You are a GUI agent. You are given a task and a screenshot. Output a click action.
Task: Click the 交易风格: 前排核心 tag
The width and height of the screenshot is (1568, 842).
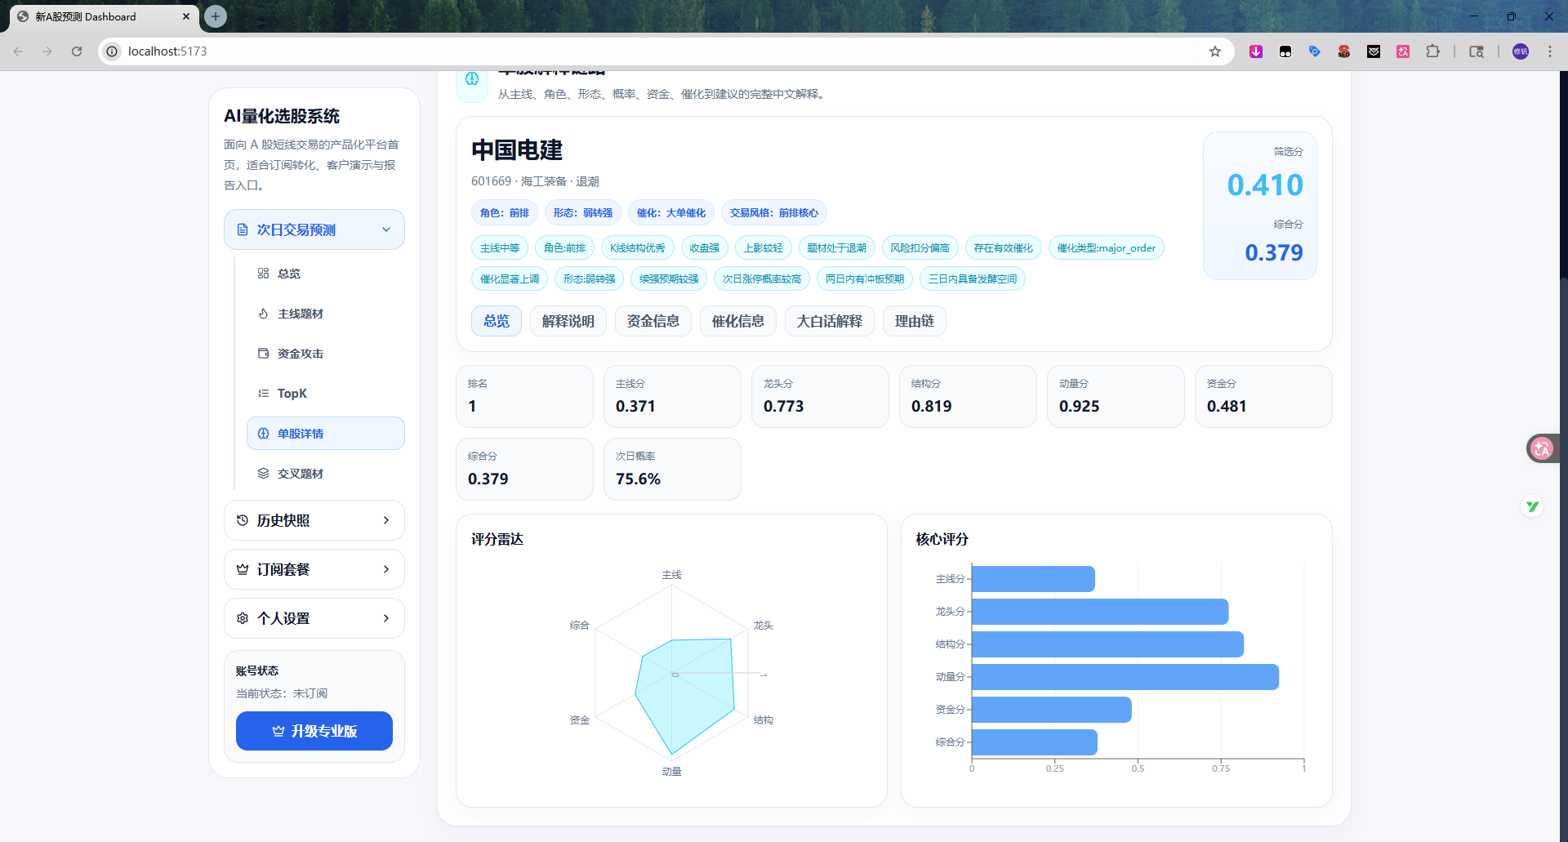coord(774,213)
